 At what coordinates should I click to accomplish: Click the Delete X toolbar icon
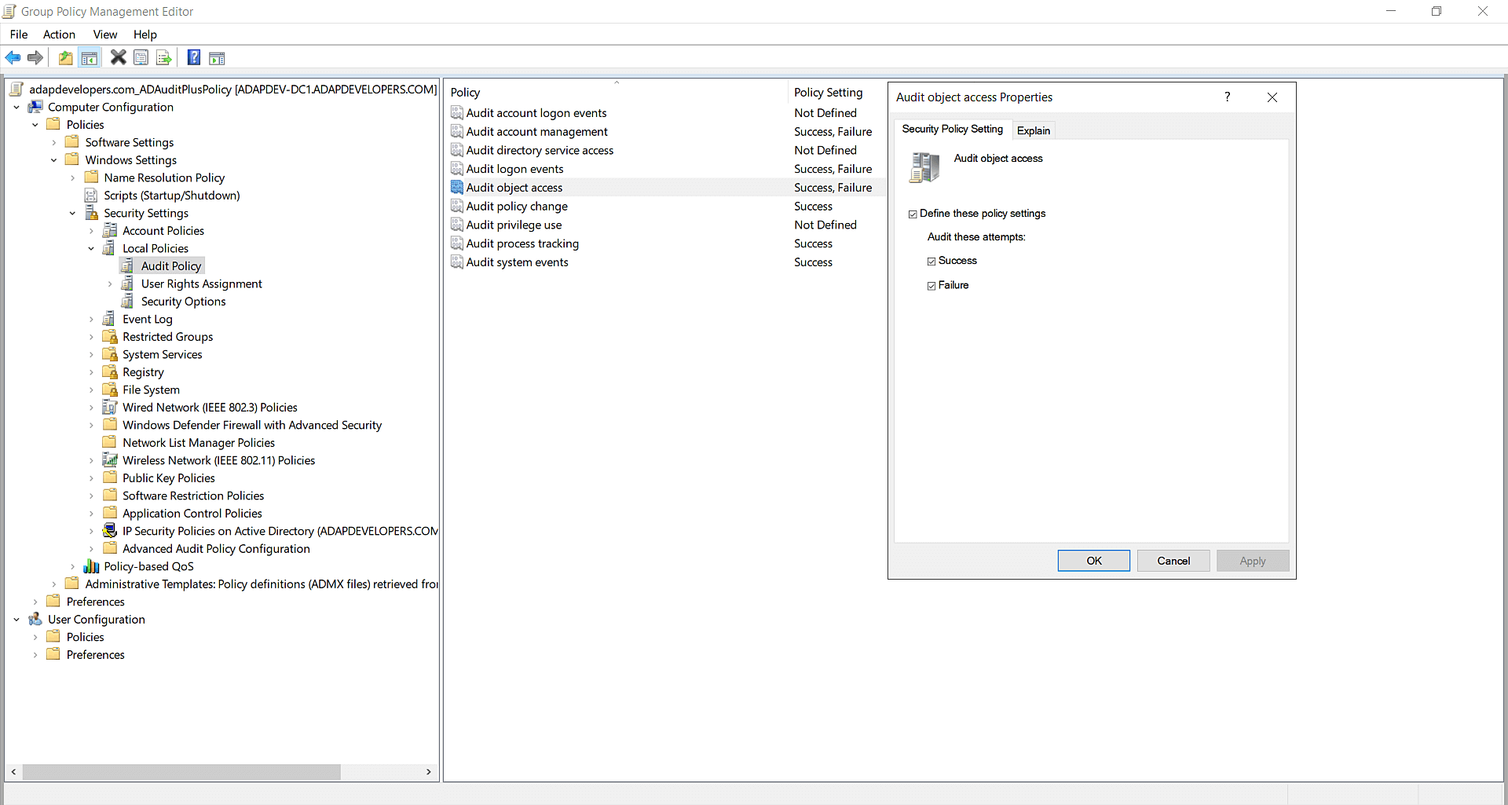tap(118, 57)
